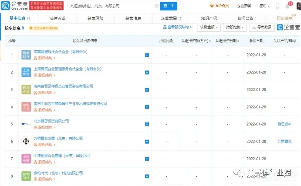This screenshot has height=186, width=301.
Task: Open the notification bell icon
Action: tap(287, 6)
